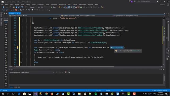This screenshot has width=170, height=96.
Task: Click the Undo arrow icon
Action: coord(22,7)
